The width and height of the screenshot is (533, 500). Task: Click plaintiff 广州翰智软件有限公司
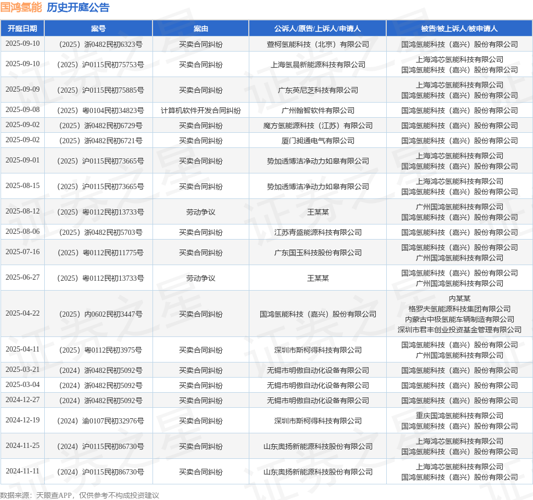(318, 110)
